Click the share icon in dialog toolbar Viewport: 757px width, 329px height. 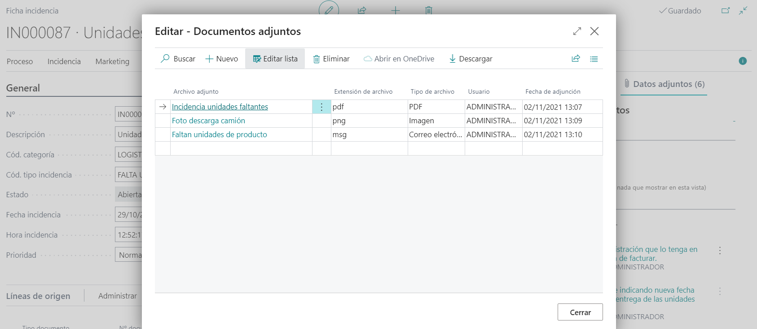[576, 59]
